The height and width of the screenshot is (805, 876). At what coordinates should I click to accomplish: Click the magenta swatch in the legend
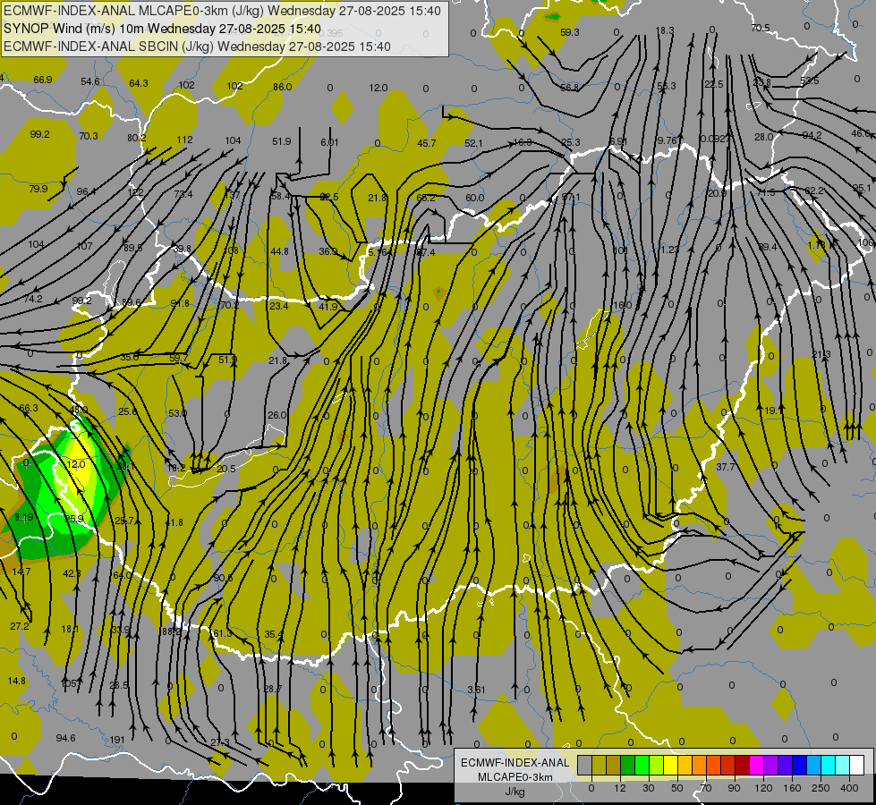click(x=756, y=765)
